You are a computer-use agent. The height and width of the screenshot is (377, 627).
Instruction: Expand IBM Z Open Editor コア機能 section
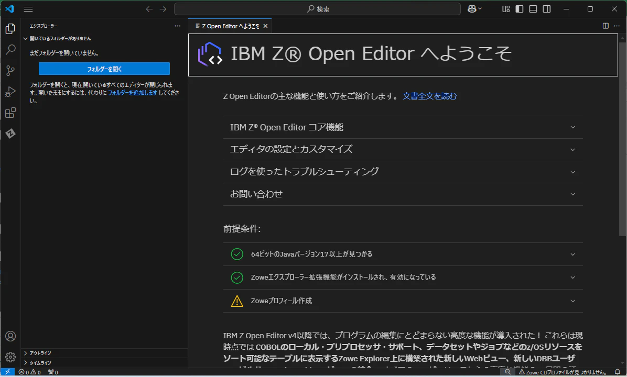pyautogui.click(x=403, y=127)
